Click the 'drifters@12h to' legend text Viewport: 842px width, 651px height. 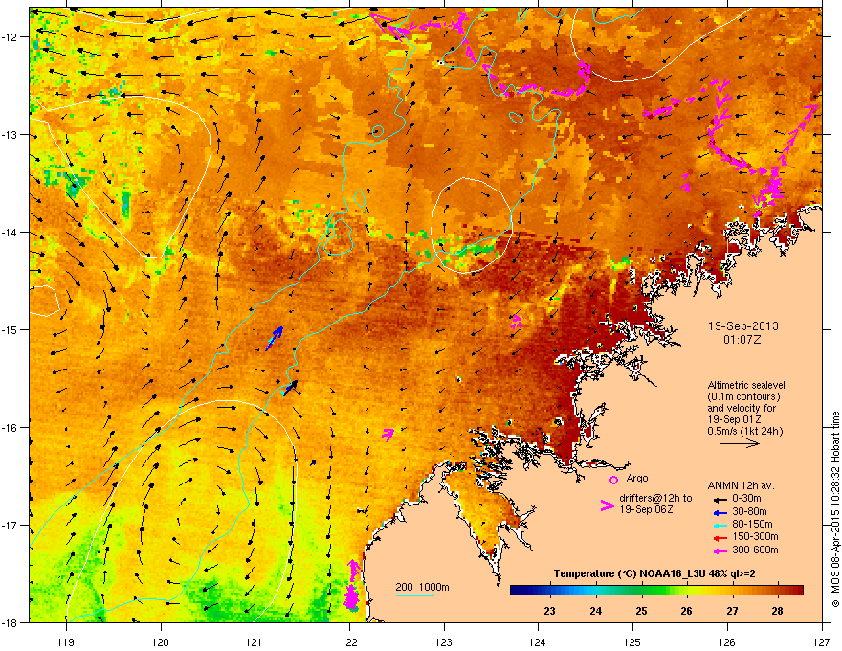pyautogui.click(x=655, y=499)
